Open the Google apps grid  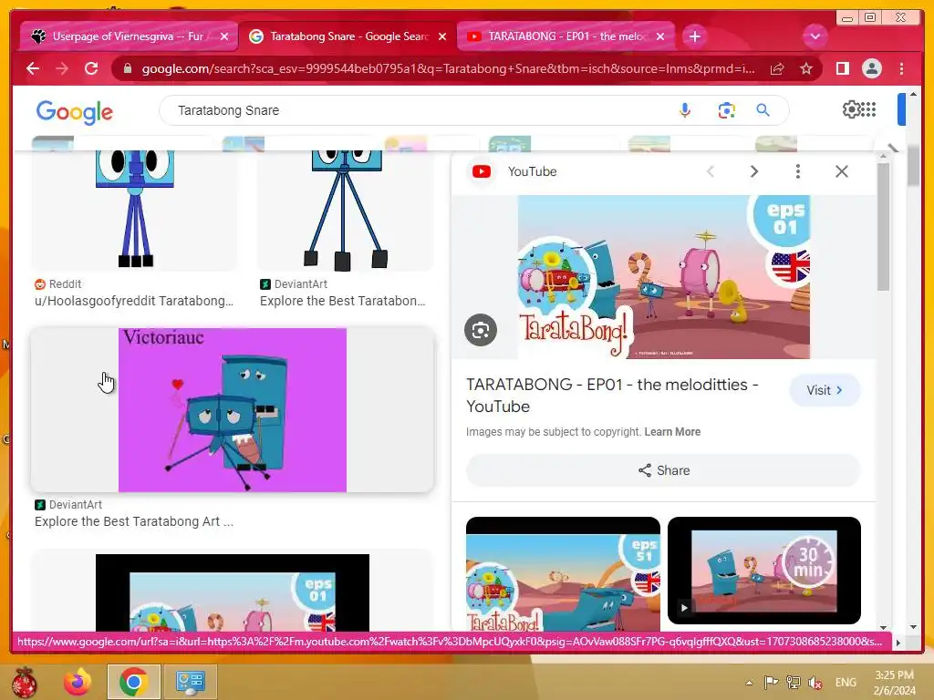pos(868,109)
